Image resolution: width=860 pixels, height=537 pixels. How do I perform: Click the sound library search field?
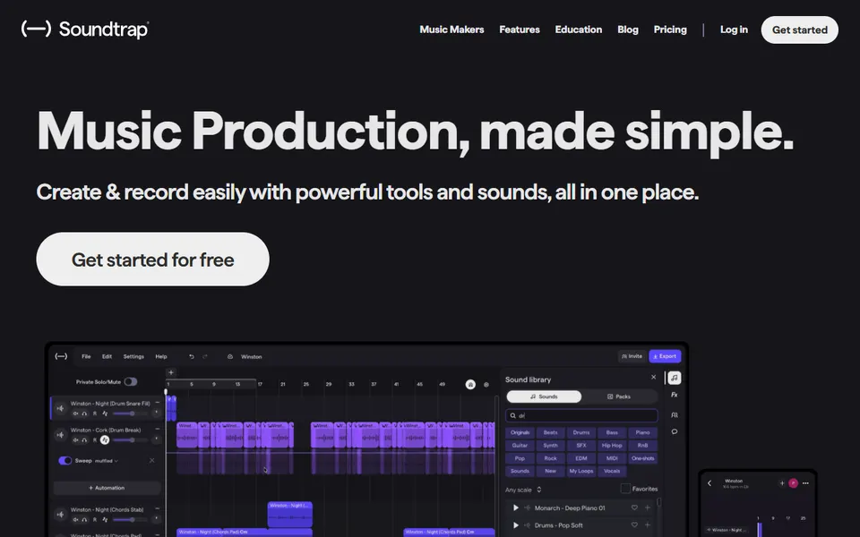coord(581,415)
